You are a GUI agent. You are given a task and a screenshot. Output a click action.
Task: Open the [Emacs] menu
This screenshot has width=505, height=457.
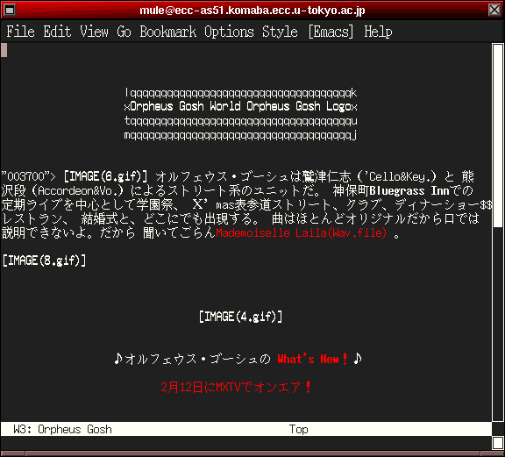331,32
